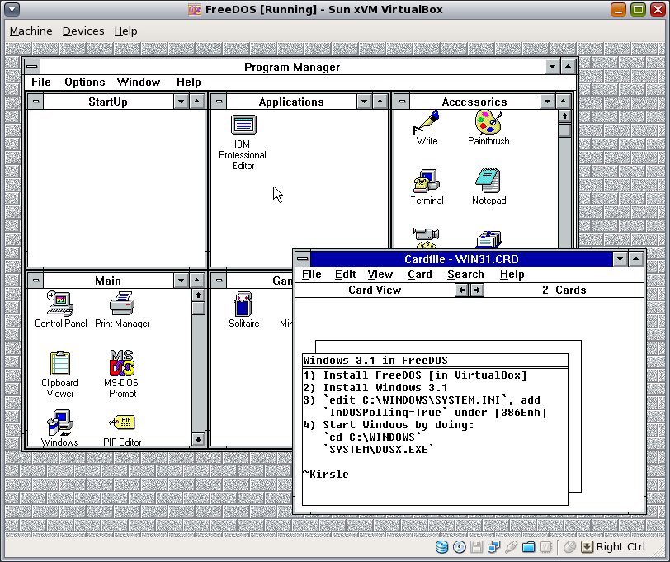Image resolution: width=670 pixels, height=562 pixels.
Task: Open Program Manager File menu
Action: point(41,82)
